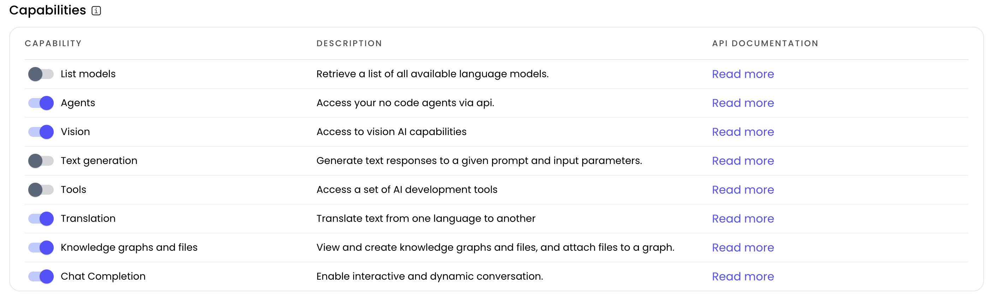Open the Agents Read more link
This screenshot has width=996, height=304.
742,103
